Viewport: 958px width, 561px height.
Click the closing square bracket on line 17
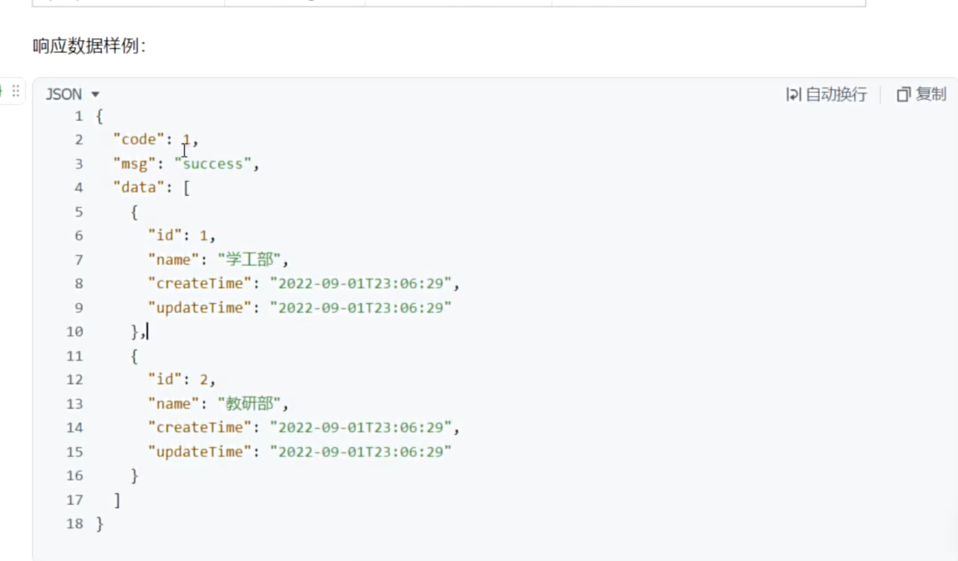117,500
